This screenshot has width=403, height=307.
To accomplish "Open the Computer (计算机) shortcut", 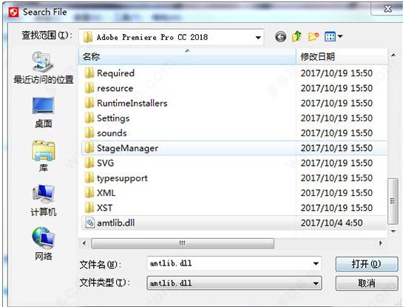I will click(43, 200).
